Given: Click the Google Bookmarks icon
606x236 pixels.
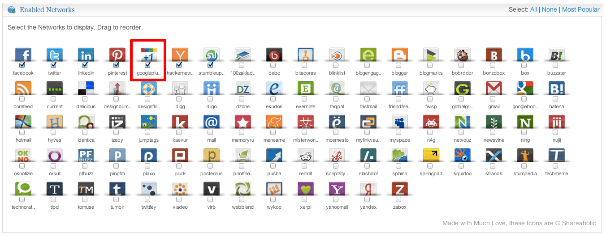Looking at the screenshot, I should click(525, 89).
